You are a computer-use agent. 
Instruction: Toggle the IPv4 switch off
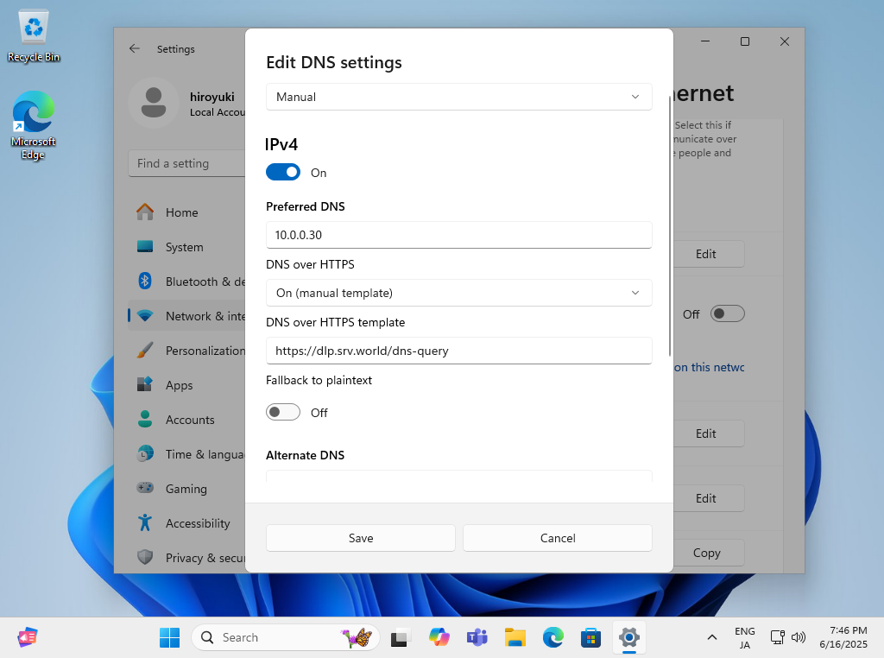[x=283, y=172]
